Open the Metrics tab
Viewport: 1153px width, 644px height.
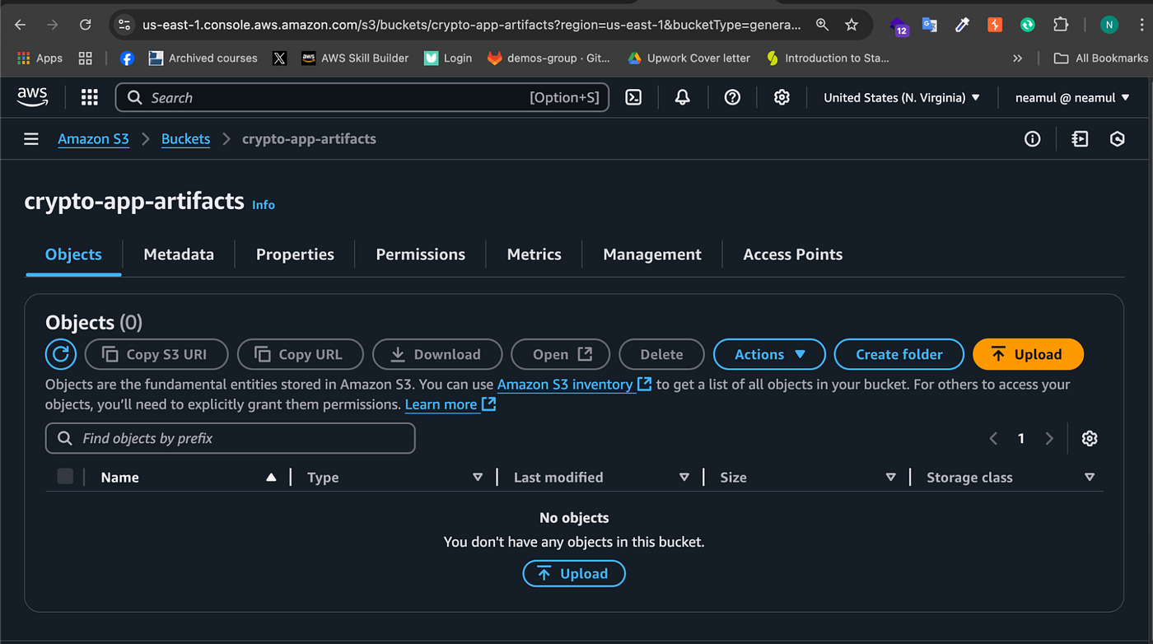(534, 254)
